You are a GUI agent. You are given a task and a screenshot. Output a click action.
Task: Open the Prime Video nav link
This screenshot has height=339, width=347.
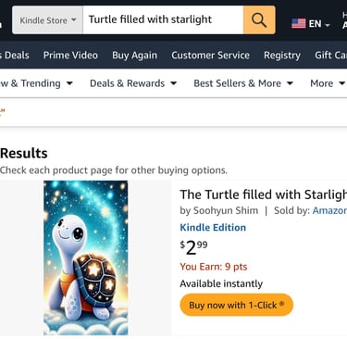70,56
